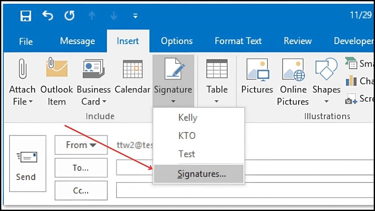Click the Calendar icon in Include group
The image size is (375, 211).
pyautogui.click(x=133, y=69)
